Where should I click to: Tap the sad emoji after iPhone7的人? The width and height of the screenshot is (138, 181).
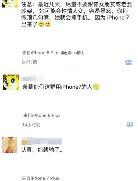pos(96,87)
